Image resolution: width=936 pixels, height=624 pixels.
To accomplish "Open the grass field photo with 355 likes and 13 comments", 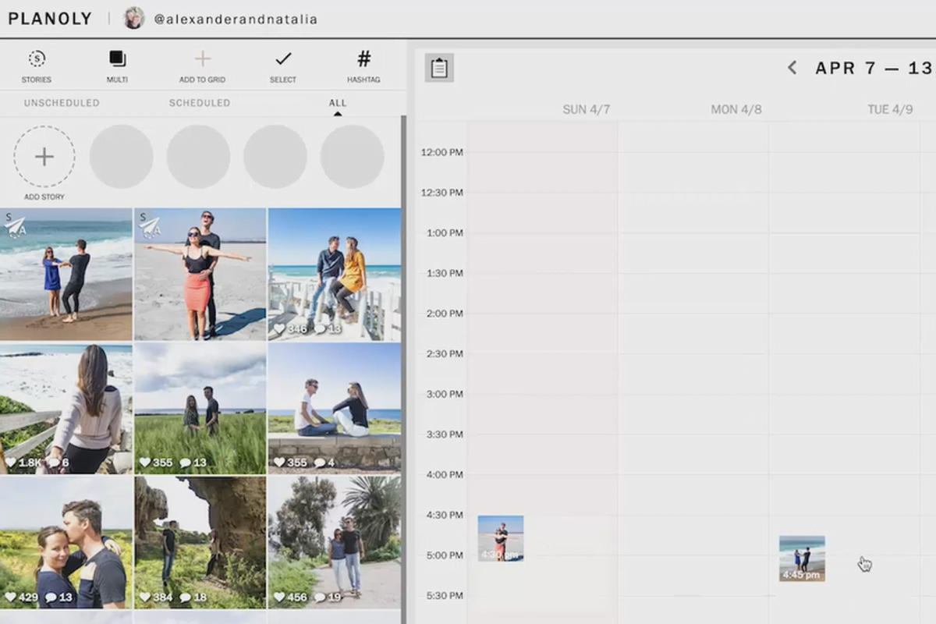I will 200,409.
